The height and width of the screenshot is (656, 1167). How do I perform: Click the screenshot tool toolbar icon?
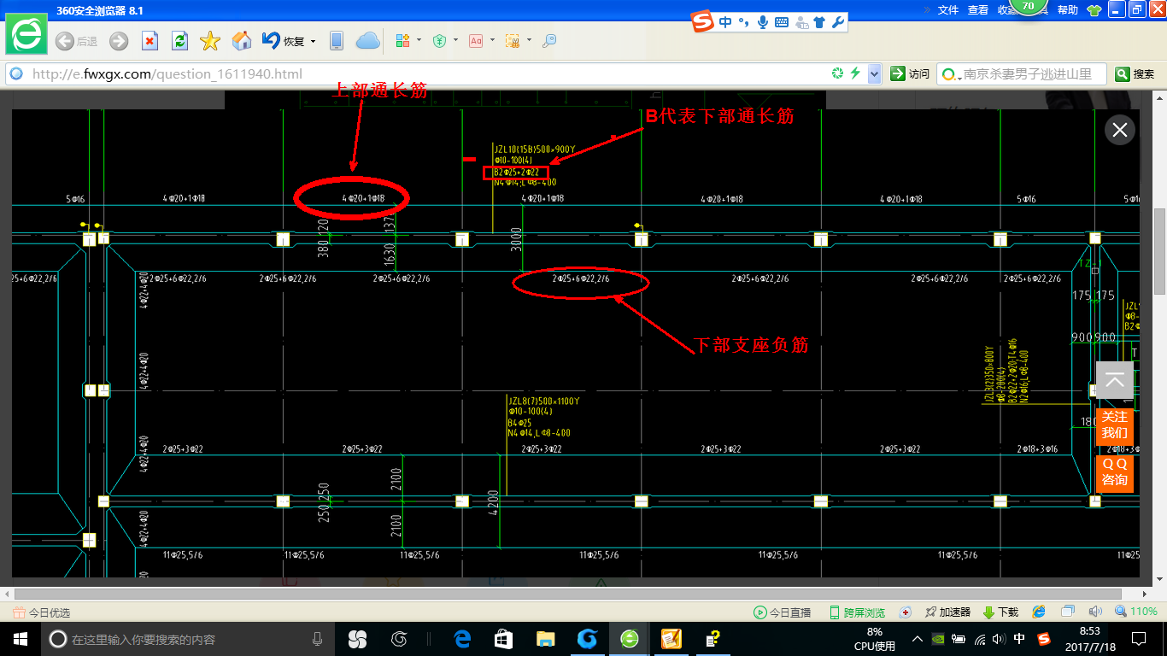click(x=513, y=41)
